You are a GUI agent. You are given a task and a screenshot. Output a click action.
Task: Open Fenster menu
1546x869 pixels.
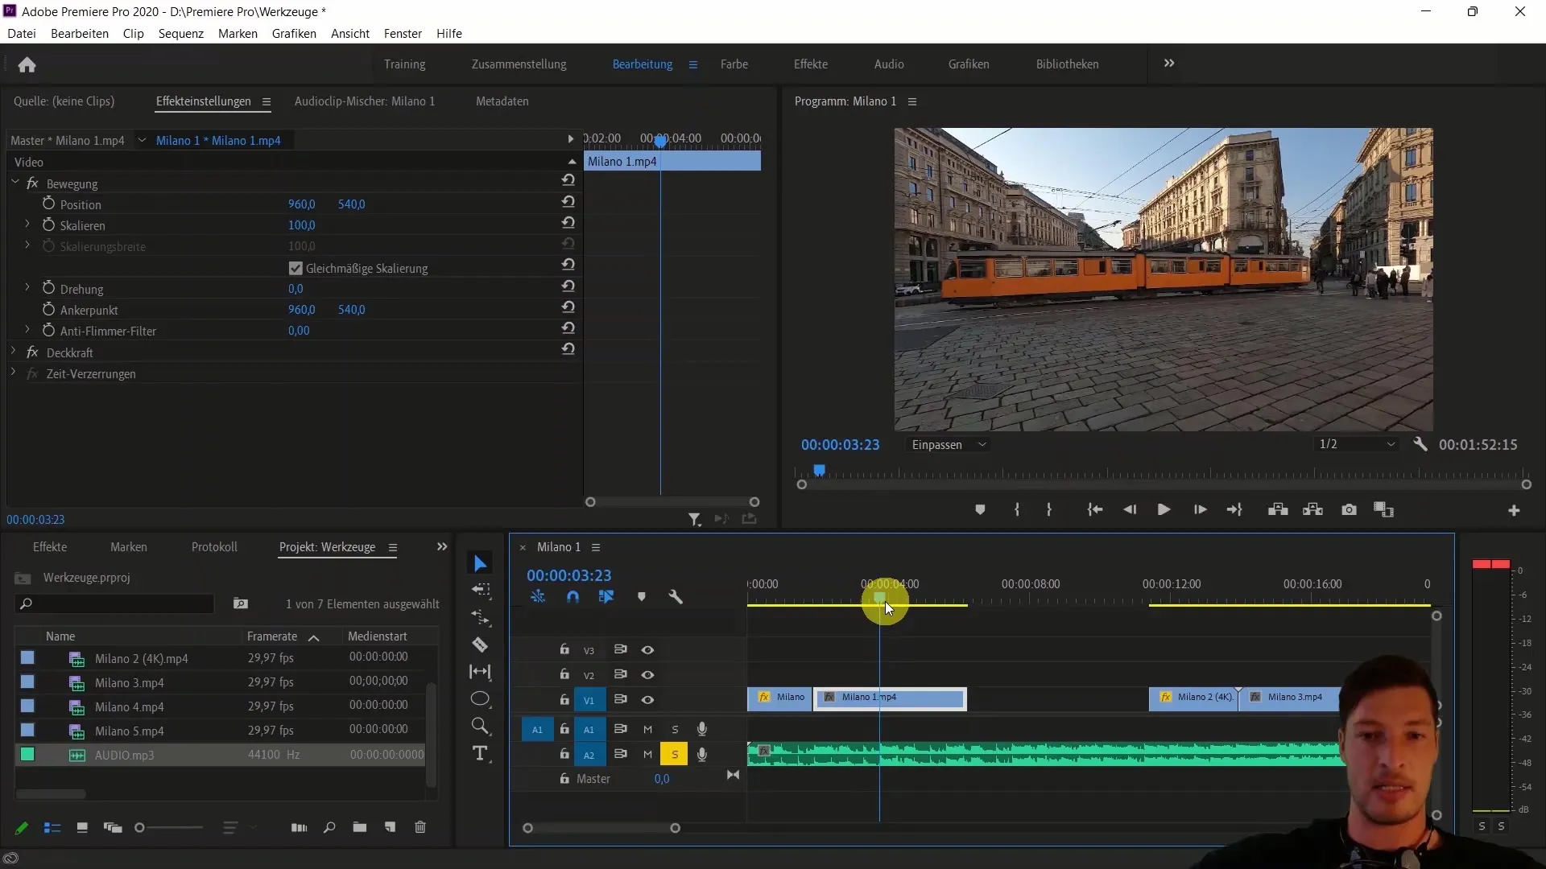[x=403, y=33]
